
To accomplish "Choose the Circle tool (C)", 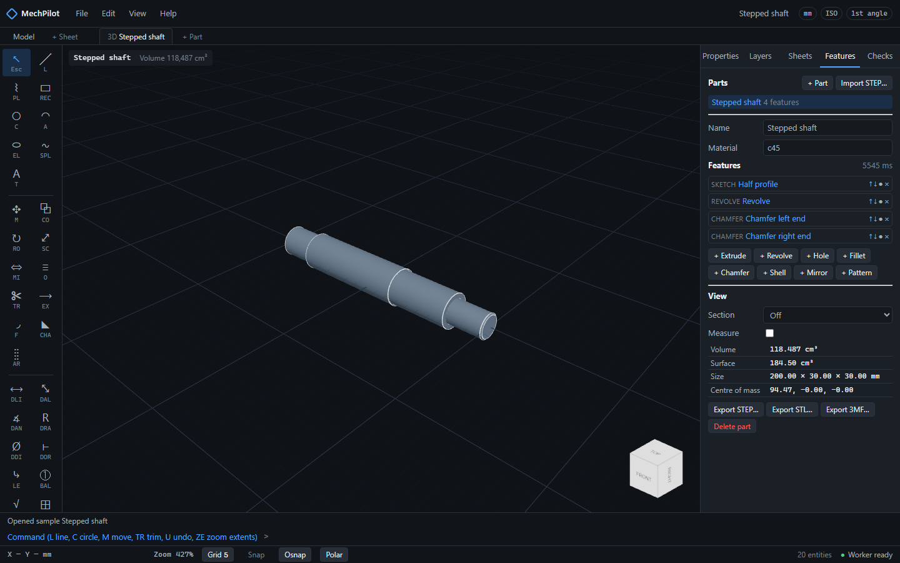I will point(16,120).
